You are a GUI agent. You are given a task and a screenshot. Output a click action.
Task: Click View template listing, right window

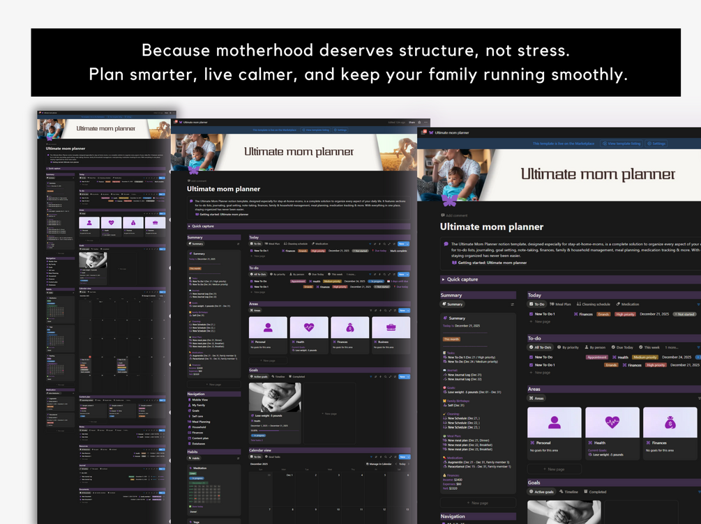point(621,144)
